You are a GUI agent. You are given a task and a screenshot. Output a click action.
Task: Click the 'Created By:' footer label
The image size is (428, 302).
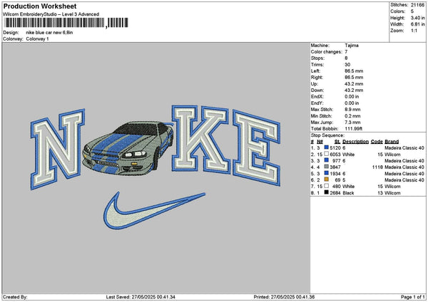(15, 297)
